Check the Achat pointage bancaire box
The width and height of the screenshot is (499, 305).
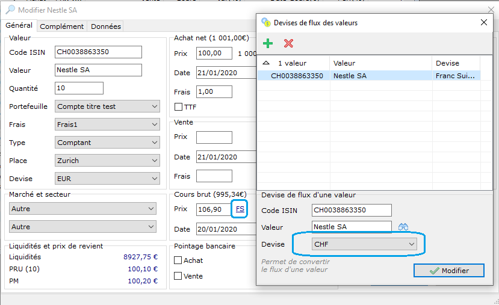178,260
